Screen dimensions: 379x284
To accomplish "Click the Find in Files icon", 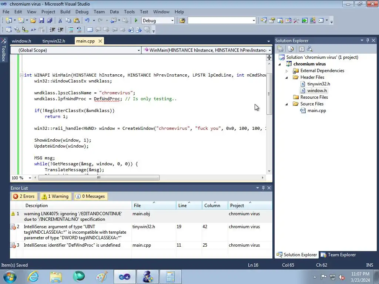I will [x=182, y=21].
